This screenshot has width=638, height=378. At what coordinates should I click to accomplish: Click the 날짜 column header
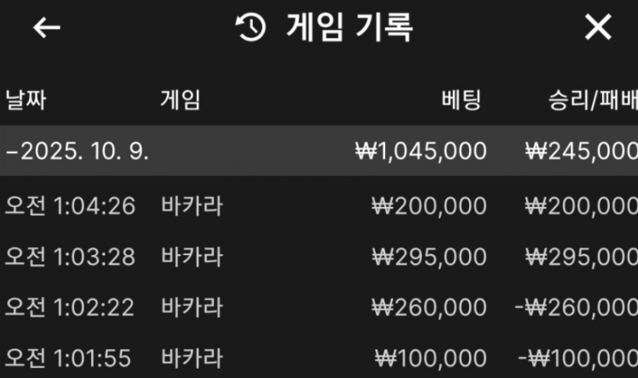coord(26,99)
